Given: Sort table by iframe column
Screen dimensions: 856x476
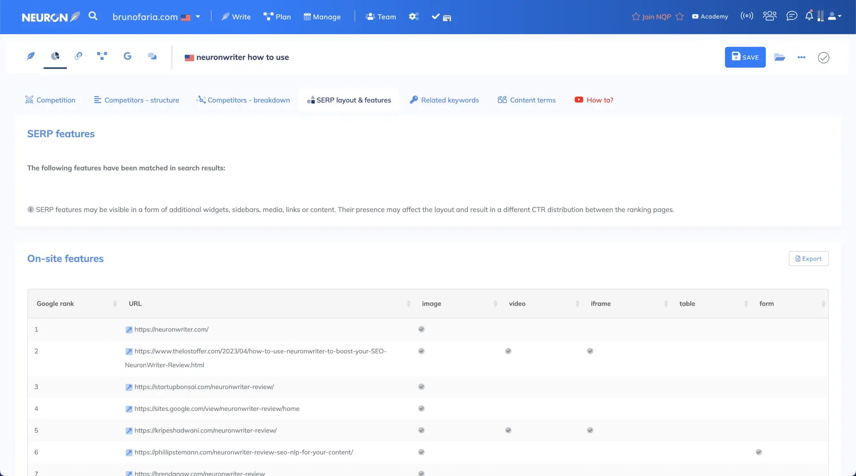Looking at the screenshot, I should (x=666, y=304).
